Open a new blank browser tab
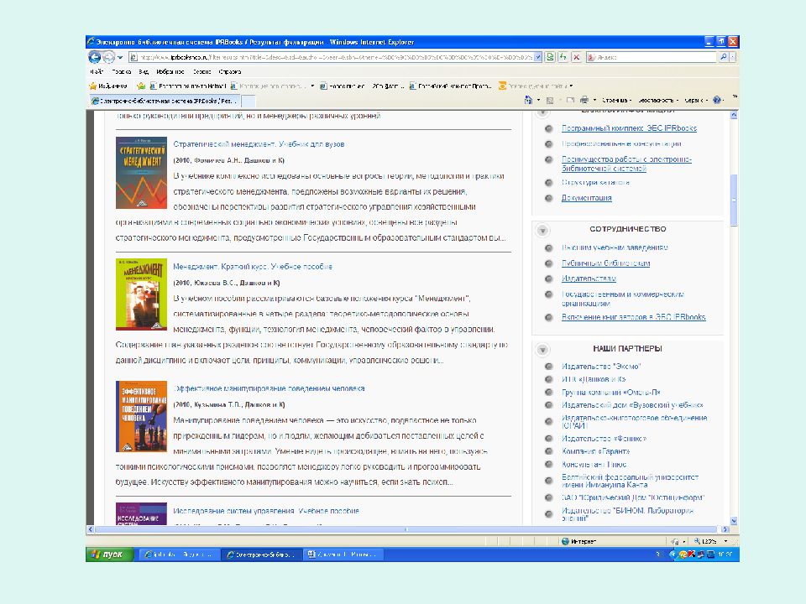 click(249, 102)
